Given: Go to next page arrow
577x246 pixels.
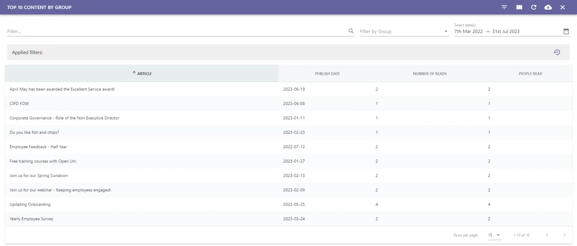Looking at the screenshot, I should point(564,235).
